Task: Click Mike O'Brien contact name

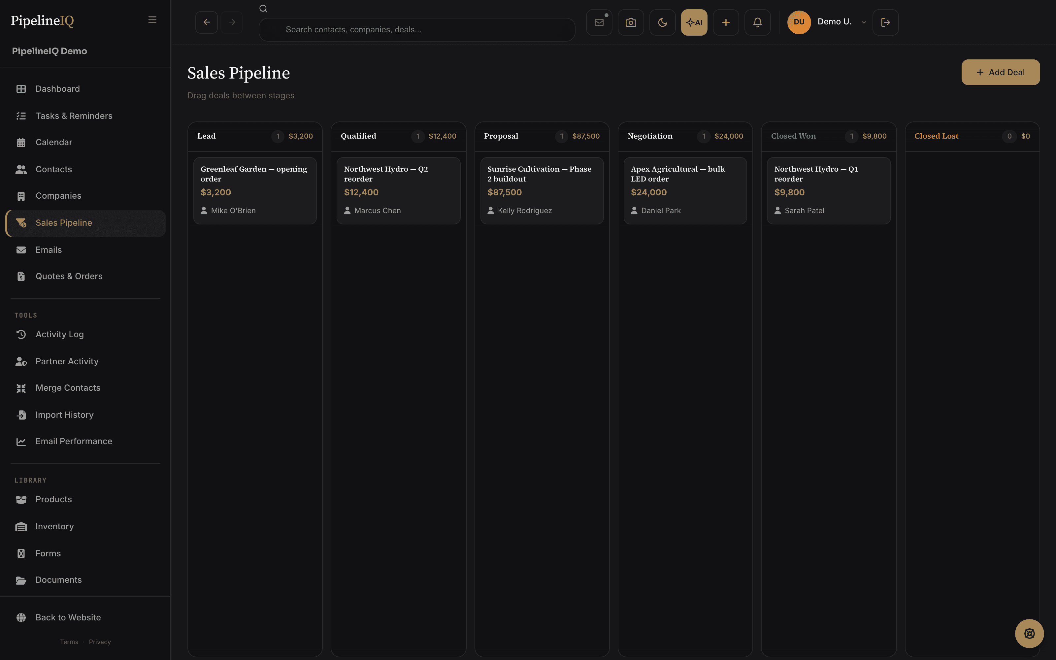Action: point(233,211)
